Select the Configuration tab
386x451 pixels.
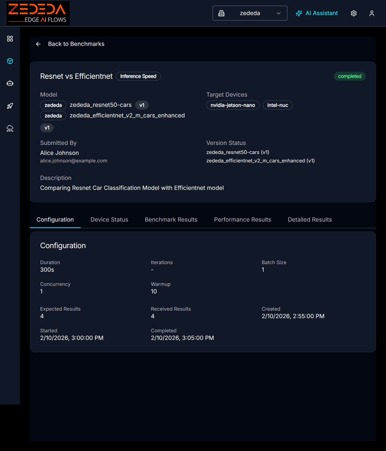tap(55, 220)
